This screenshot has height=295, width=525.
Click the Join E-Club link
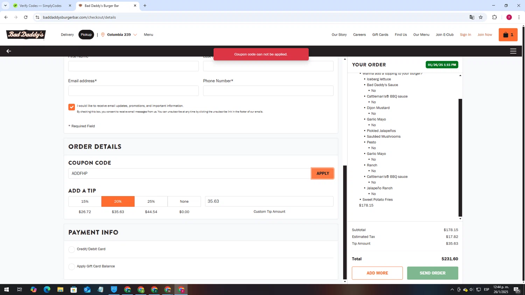444,35
